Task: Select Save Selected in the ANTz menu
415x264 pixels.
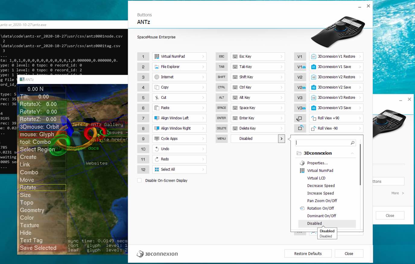Action: click(43, 248)
